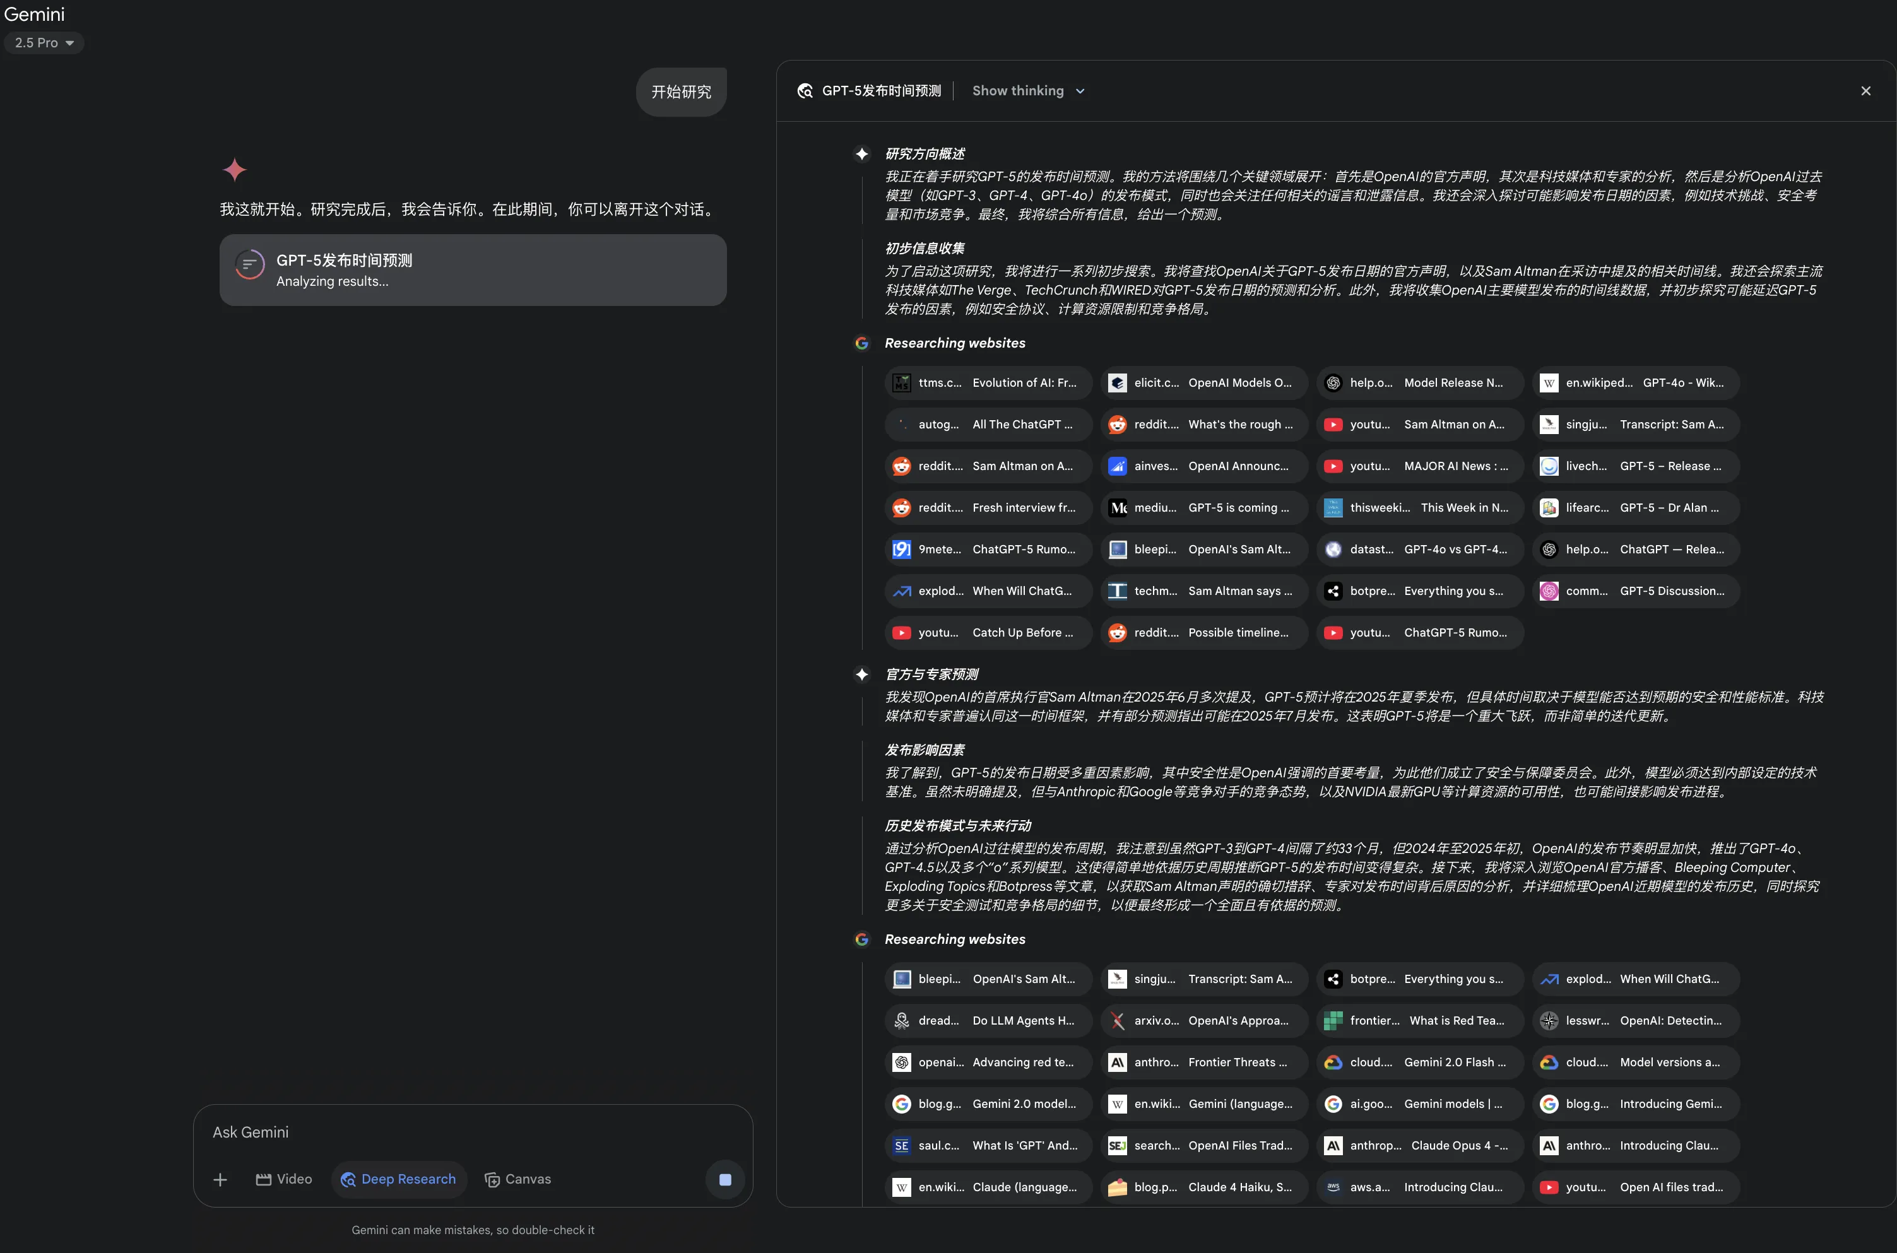Open the GPT-5发布时间预测 research card

click(473, 270)
